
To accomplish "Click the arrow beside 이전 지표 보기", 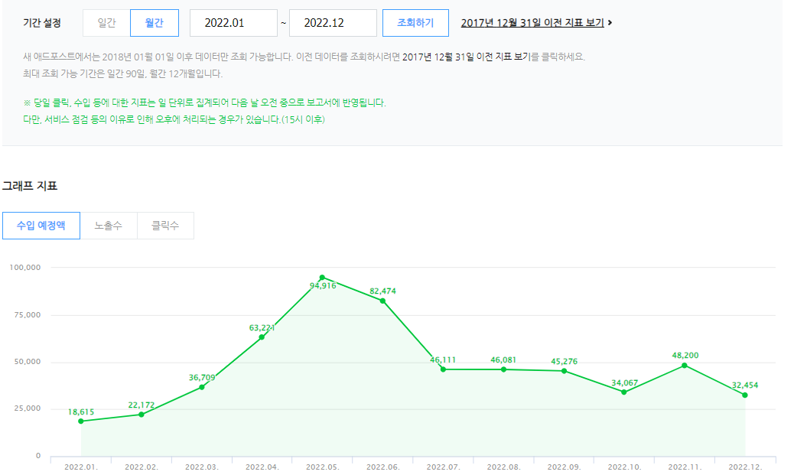I will [610, 23].
